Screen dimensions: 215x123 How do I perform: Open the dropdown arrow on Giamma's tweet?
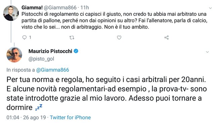[x=210, y=8]
